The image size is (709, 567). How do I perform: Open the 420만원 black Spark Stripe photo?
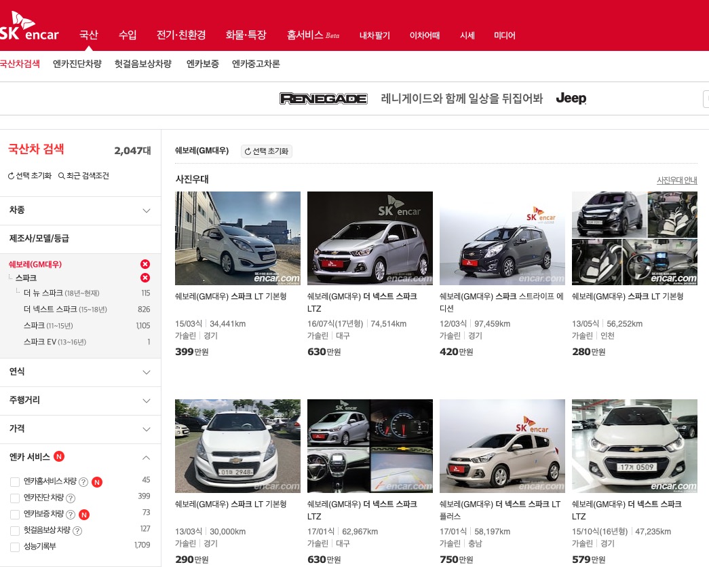pos(502,238)
